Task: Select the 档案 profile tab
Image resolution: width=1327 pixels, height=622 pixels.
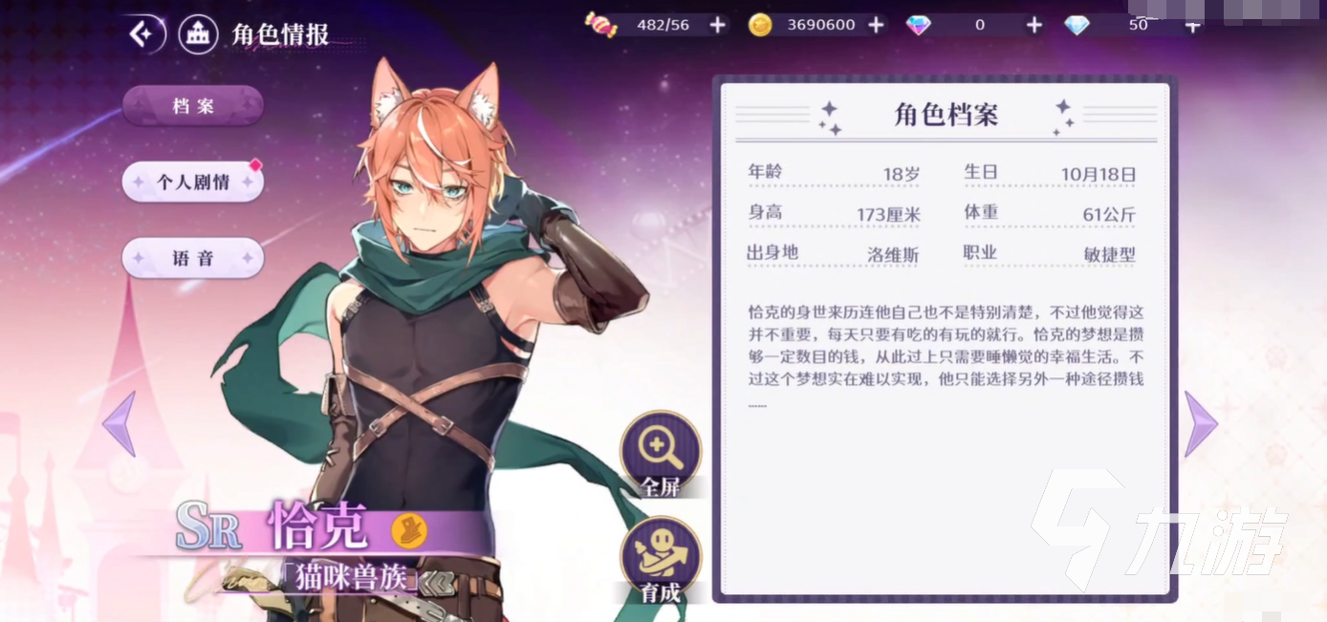Action: tap(193, 105)
